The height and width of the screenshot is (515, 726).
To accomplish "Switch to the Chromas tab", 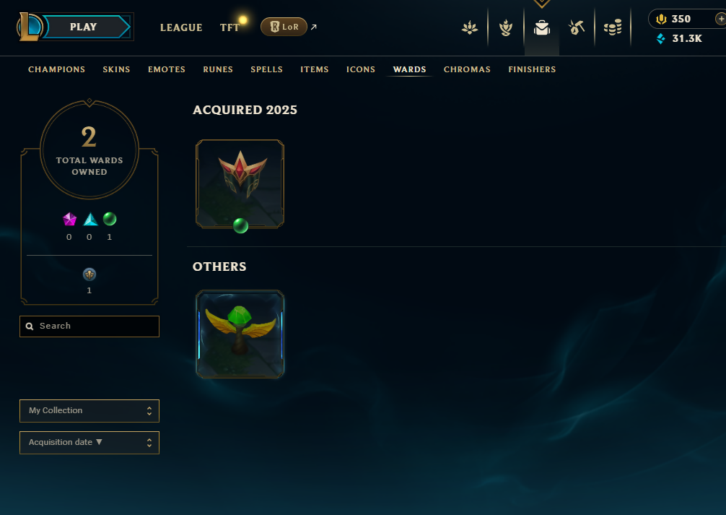I will coord(467,69).
